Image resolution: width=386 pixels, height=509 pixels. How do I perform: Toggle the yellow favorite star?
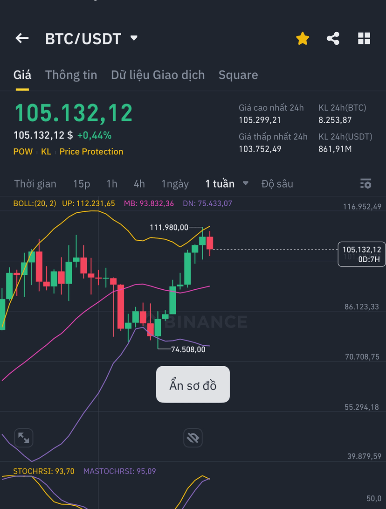pyautogui.click(x=303, y=38)
